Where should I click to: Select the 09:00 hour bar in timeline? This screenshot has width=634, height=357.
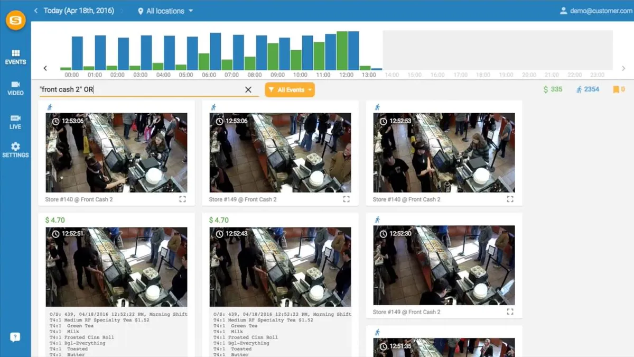tap(278, 54)
